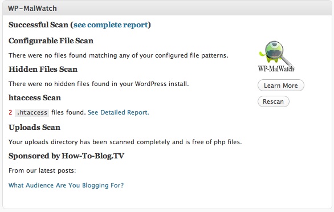Click the Rescan button
The image size is (334, 212).
pos(273,101)
